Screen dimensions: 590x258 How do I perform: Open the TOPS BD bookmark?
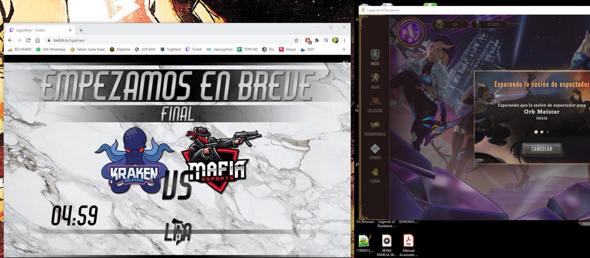pos(247,50)
